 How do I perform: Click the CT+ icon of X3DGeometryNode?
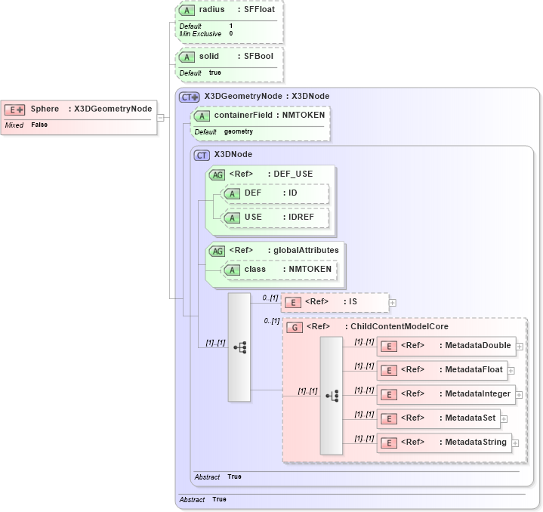(x=190, y=97)
